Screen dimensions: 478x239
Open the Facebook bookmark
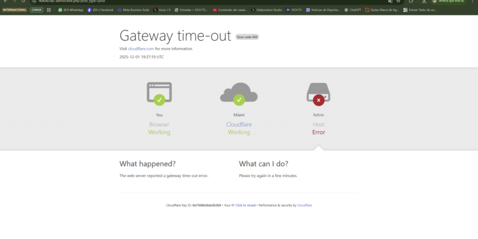(x=100, y=10)
